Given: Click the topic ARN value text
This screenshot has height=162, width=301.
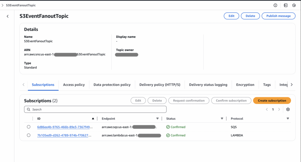Looking at the screenshot, I should point(65,55).
